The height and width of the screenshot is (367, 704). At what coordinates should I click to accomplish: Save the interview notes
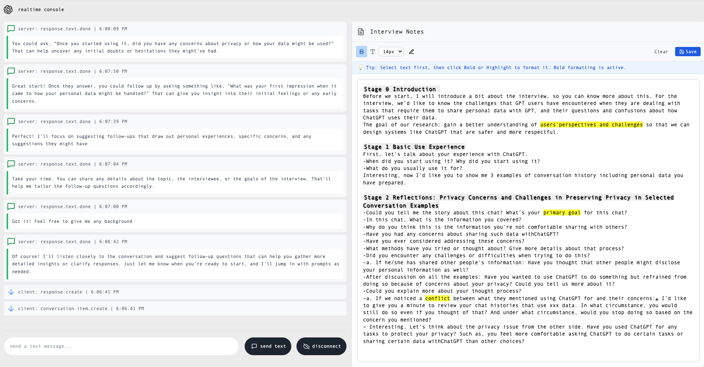[x=688, y=52]
